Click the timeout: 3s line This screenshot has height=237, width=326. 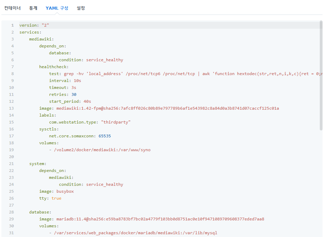click(63, 88)
